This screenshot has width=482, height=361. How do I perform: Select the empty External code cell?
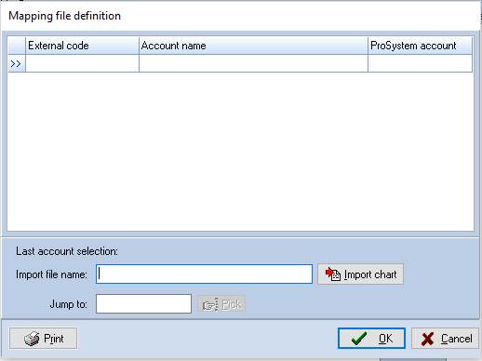(82, 63)
